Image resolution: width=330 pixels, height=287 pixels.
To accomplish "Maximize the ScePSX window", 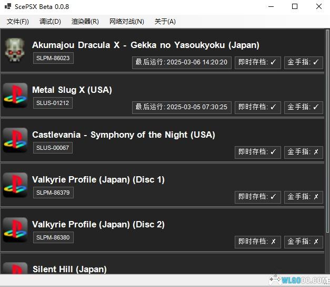I will click(295, 7).
